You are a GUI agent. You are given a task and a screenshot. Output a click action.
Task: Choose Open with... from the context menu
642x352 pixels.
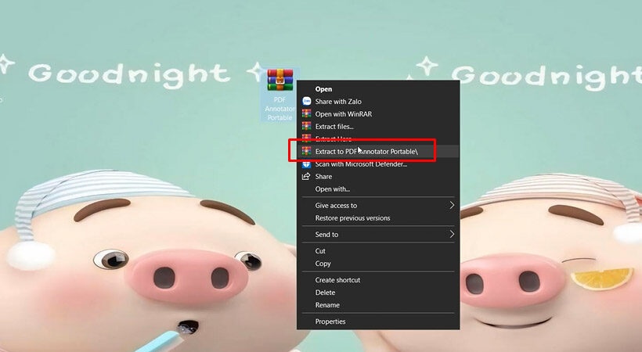click(332, 189)
